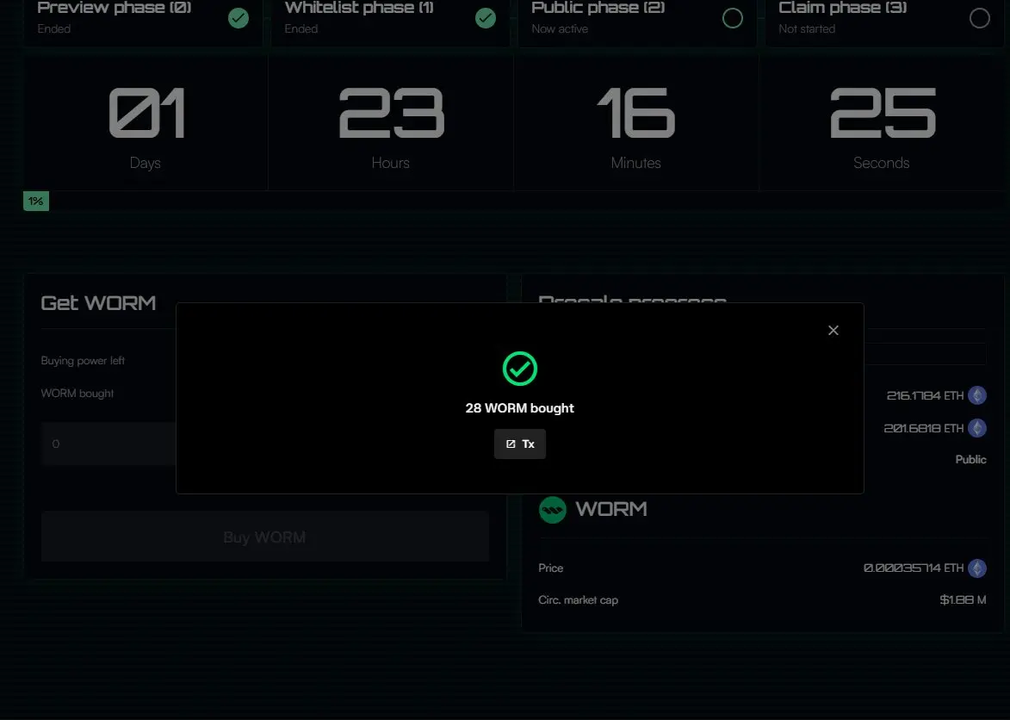Viewport: 1010px width, 720px height.
Task: Click the Get WORM heading
Action: [98, 302]
